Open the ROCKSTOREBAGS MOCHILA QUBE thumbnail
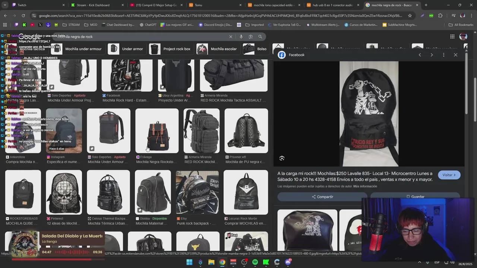The height and width of the screenshot is (268, 477). click(x=23, y=192)
